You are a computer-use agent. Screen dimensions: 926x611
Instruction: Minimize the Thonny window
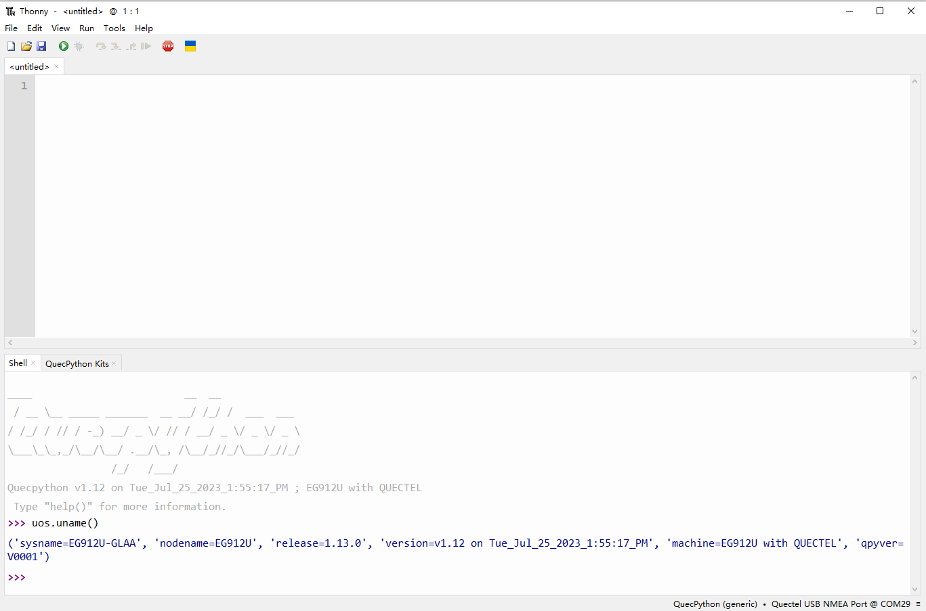click(x=849, y=11)
